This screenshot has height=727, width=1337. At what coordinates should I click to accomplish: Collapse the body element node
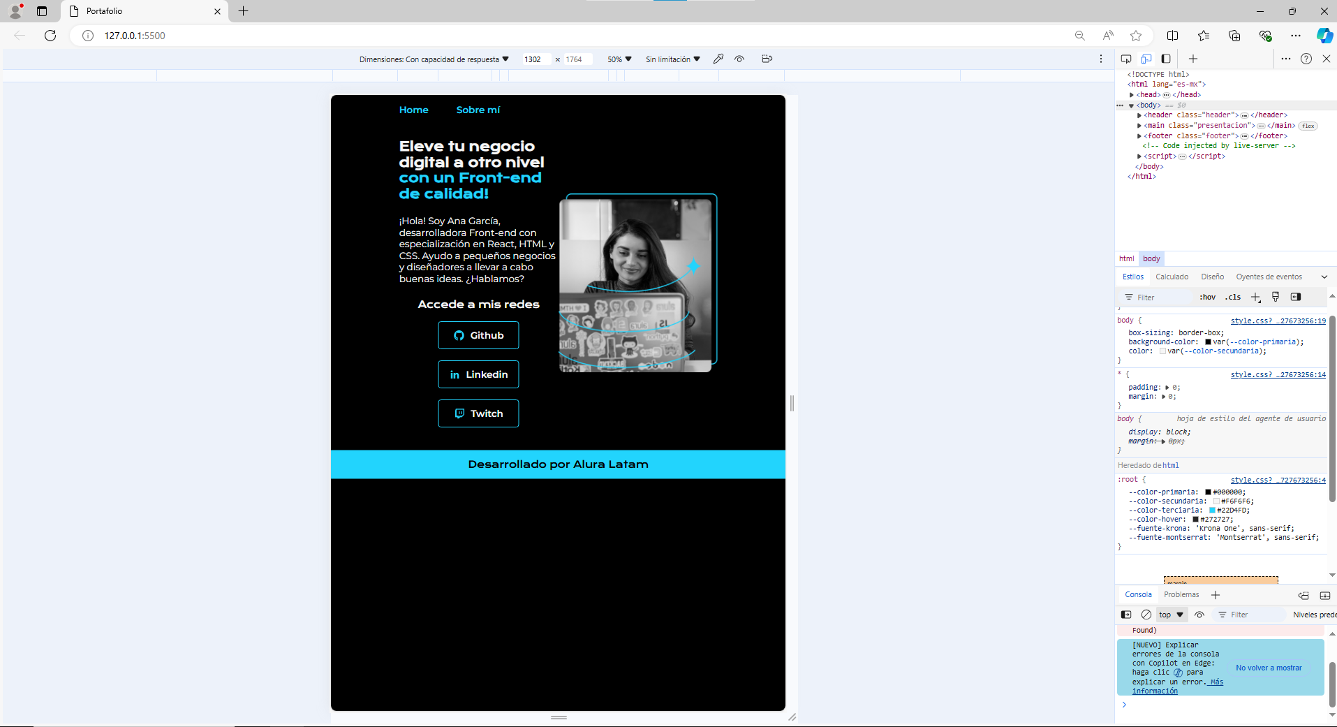point(1132,105)
